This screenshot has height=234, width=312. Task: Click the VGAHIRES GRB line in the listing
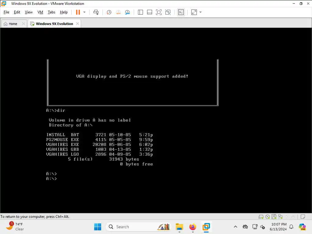point(100,149)
